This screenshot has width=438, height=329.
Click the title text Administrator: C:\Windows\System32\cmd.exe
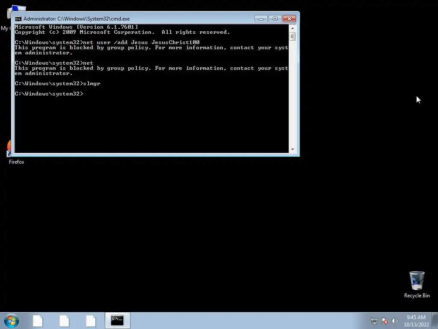tap(77, 19)
